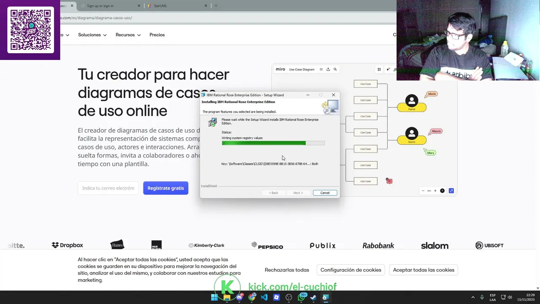Click the 'Use Case Diagram' board title

[x=302, y=69]
